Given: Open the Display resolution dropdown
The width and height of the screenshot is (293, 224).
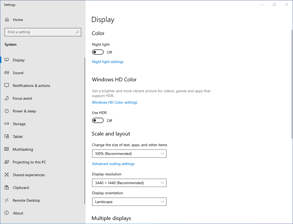Looking at the screenshot, I should coord(129,183).
